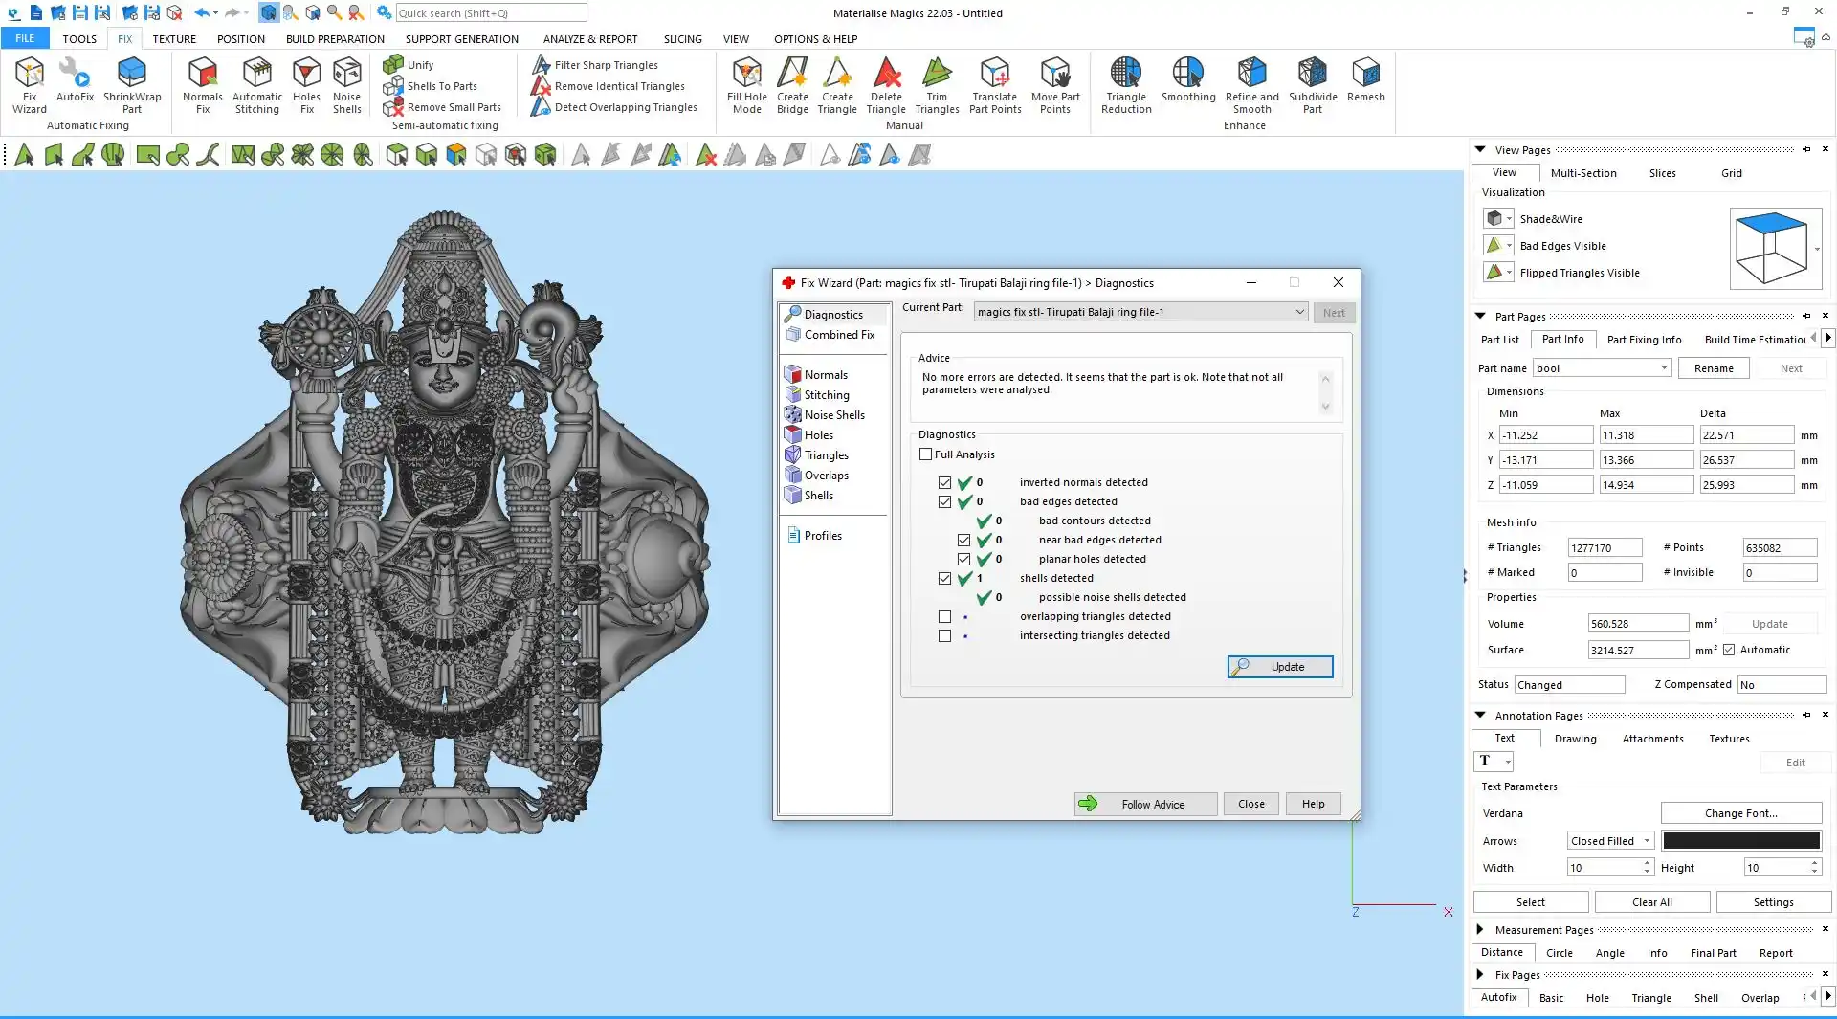The image size is (1837, 1019).
Task: Click the Update diagnostics button
Action: (1279, 667)
